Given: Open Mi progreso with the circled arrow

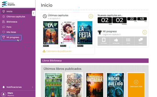Looking at the screenshot, I should click(145, 32).
